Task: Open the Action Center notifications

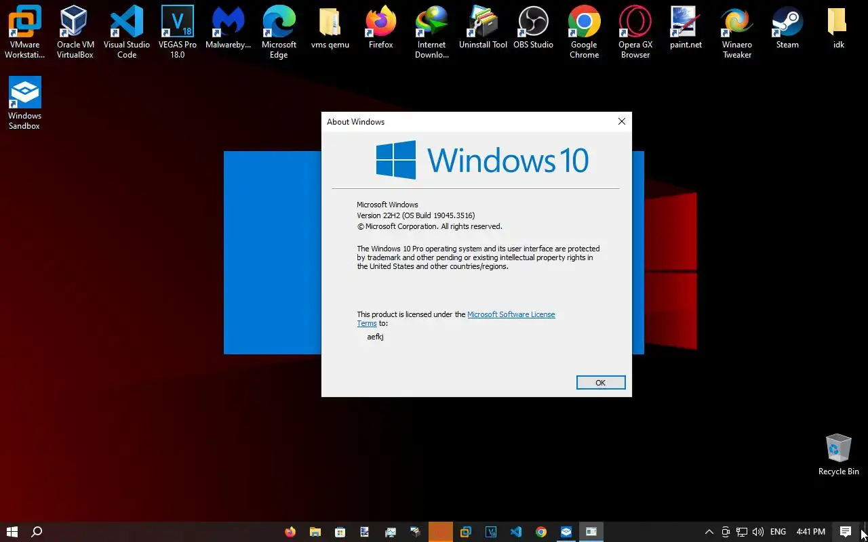Action: [x=846, y=532]
